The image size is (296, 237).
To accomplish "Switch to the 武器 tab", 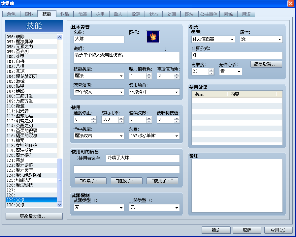I will tap(82, 14).
